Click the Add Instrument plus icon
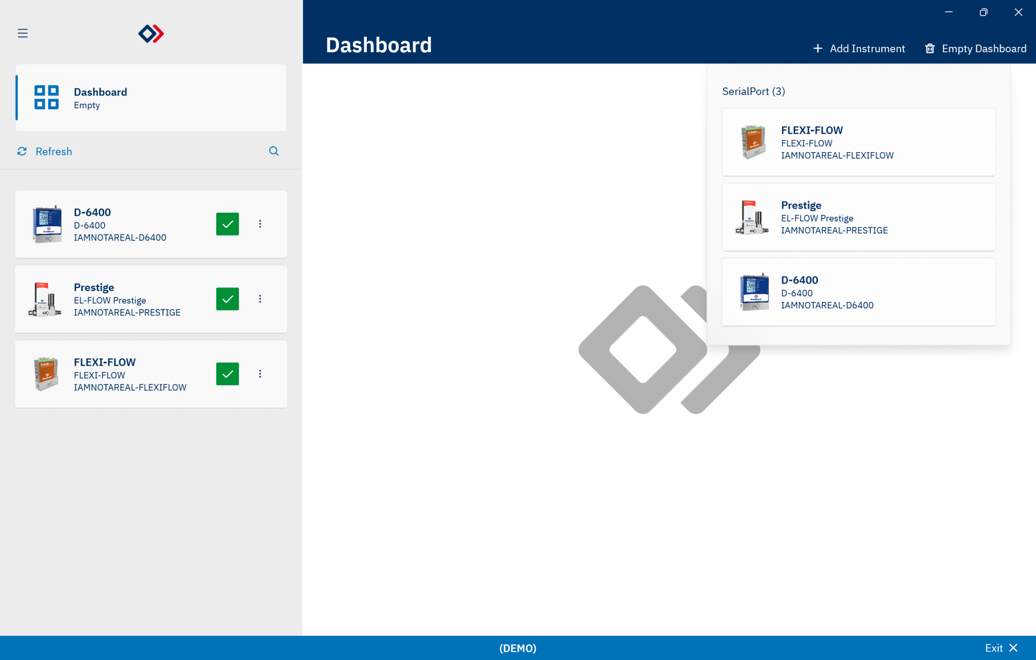This screenshot has width=1036, height=660. (x=817, y=49)
